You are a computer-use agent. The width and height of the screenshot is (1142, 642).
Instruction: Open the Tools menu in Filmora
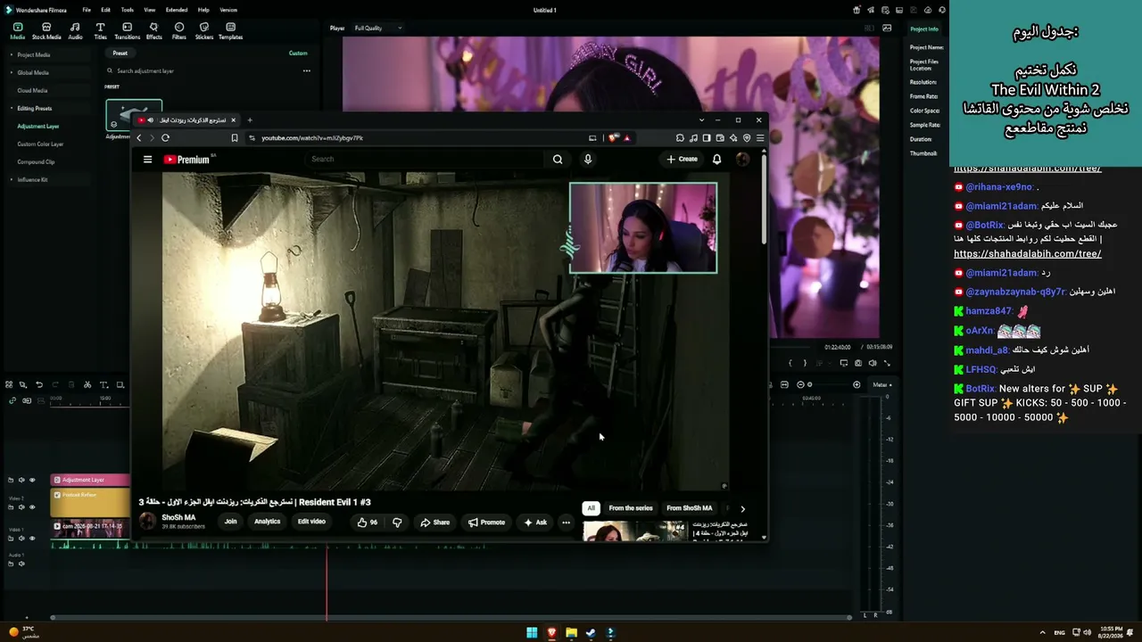pyautogui.click(x=128, y=10)
